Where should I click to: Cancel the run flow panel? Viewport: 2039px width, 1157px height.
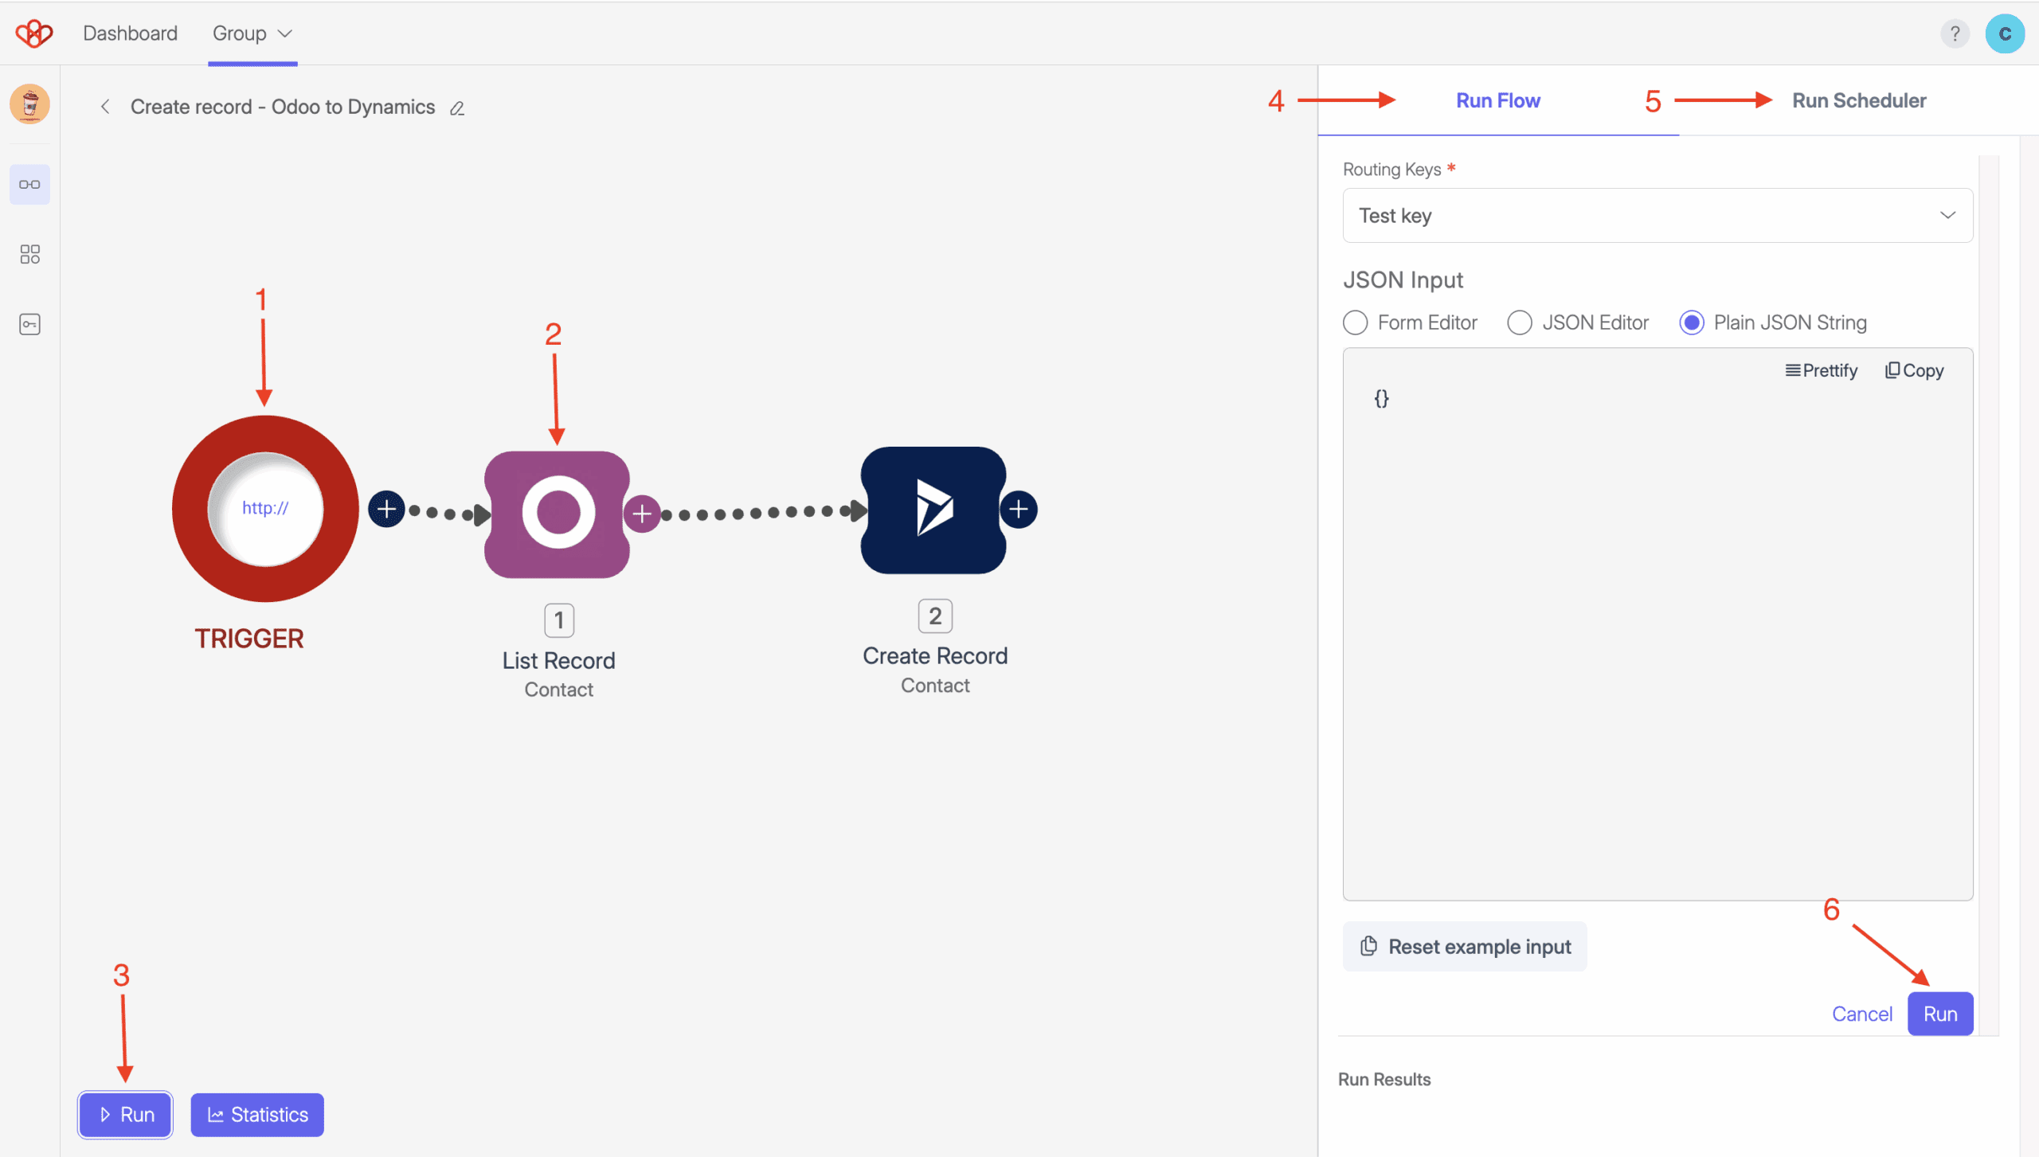(x=1861, y=1014)
